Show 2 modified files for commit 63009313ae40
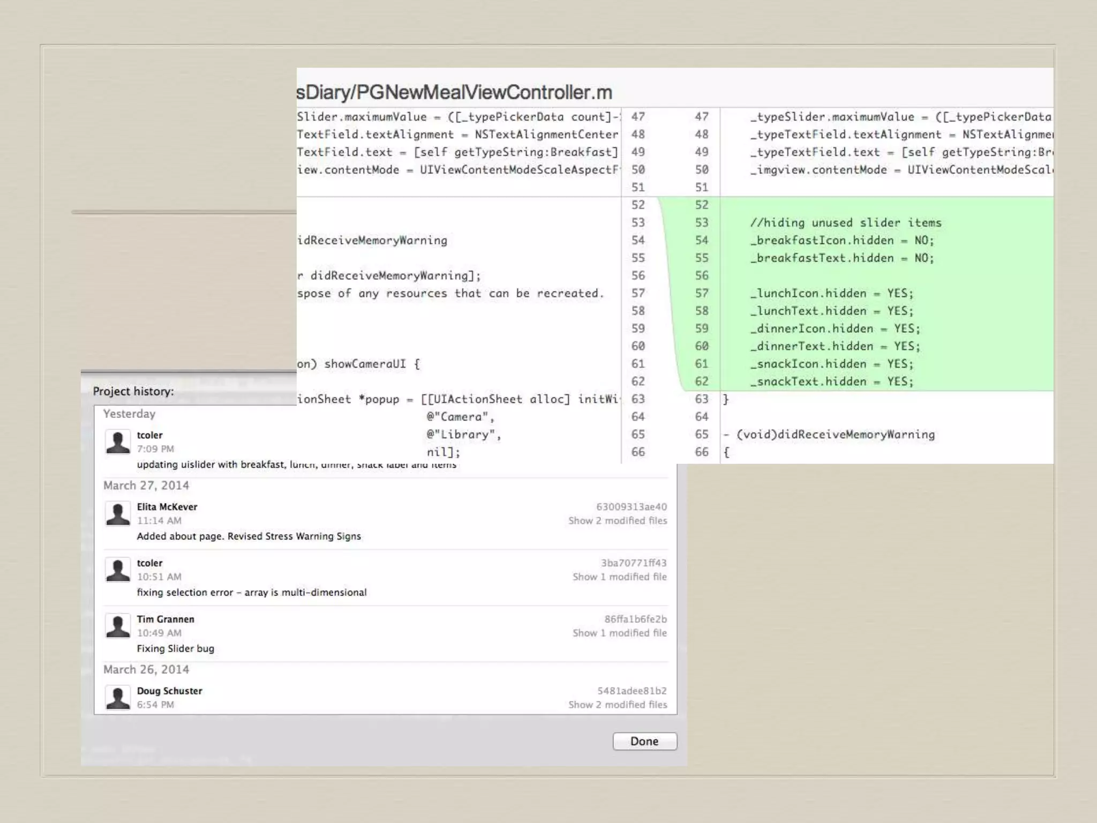This screenshot has height=823, width=1097. pyautogui.click(x=617, y=521)
